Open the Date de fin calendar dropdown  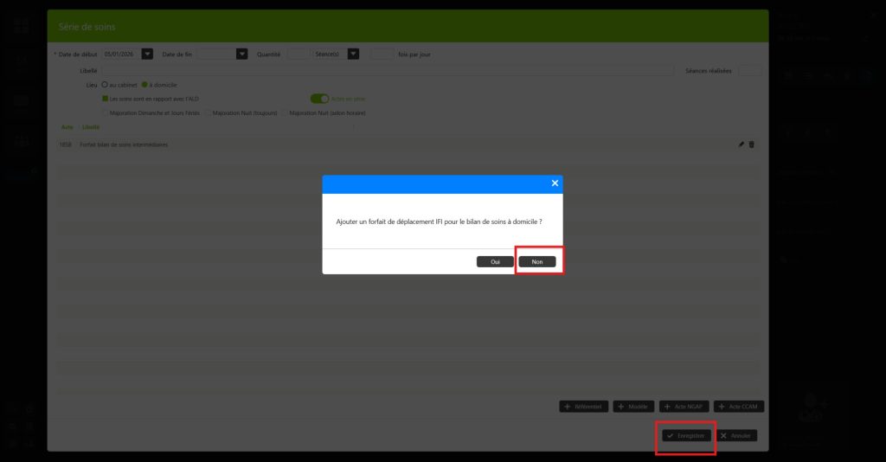242,55
